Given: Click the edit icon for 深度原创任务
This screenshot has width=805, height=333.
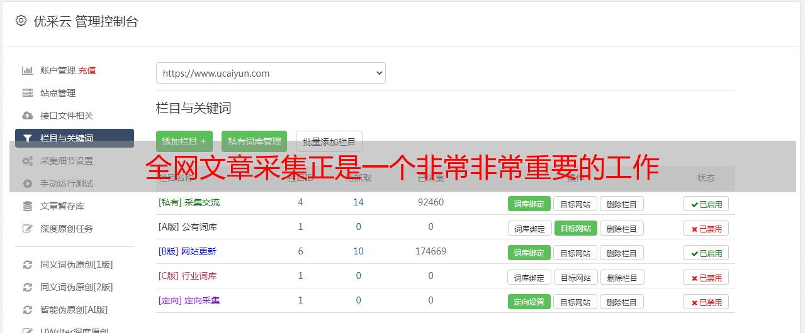Looking at the screenshot, I should pyautogui.click(x=27, y=229).
